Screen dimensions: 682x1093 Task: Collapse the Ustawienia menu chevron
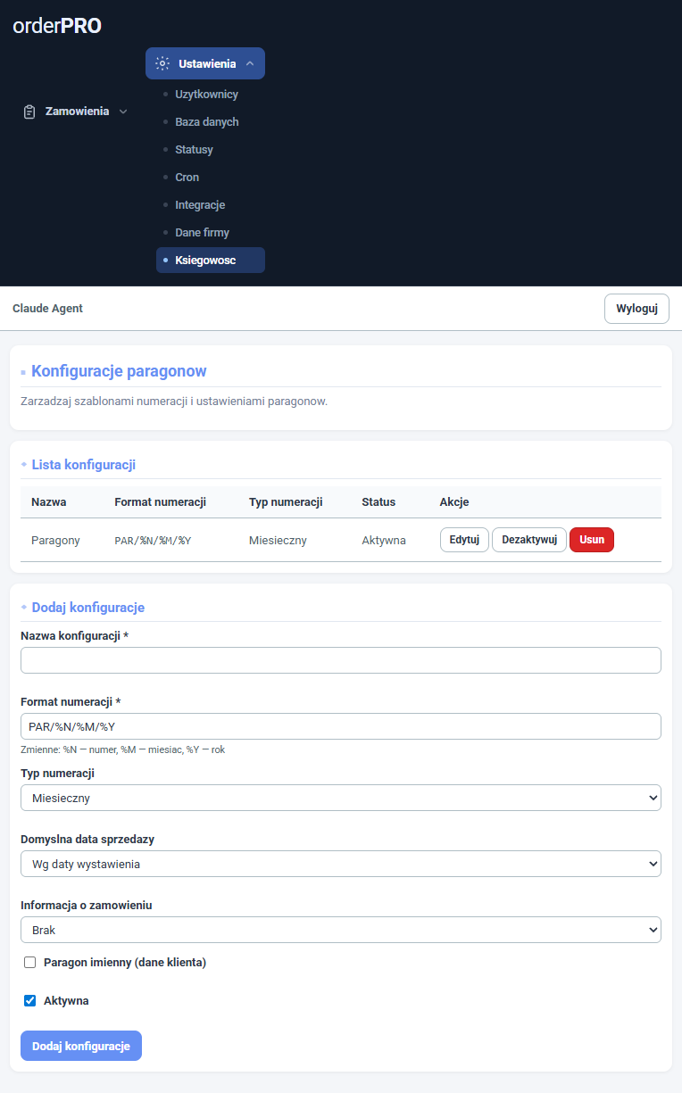(x=250, y=63)
